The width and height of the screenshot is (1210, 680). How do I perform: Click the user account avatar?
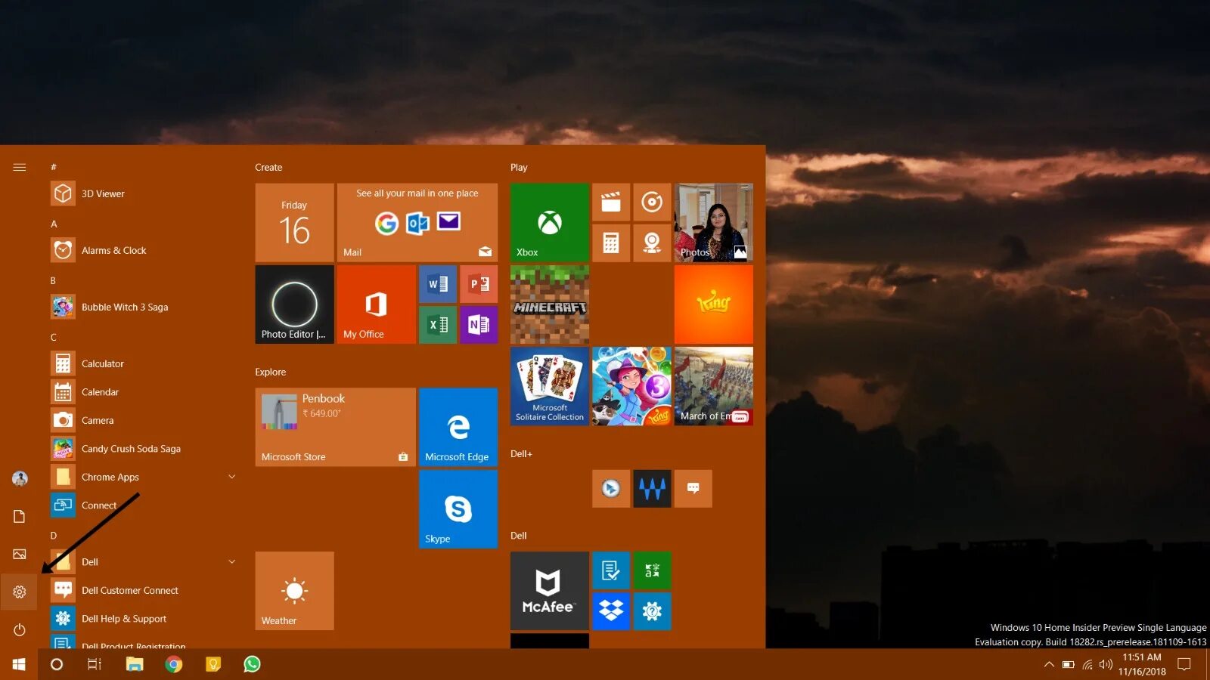point(20,478)
